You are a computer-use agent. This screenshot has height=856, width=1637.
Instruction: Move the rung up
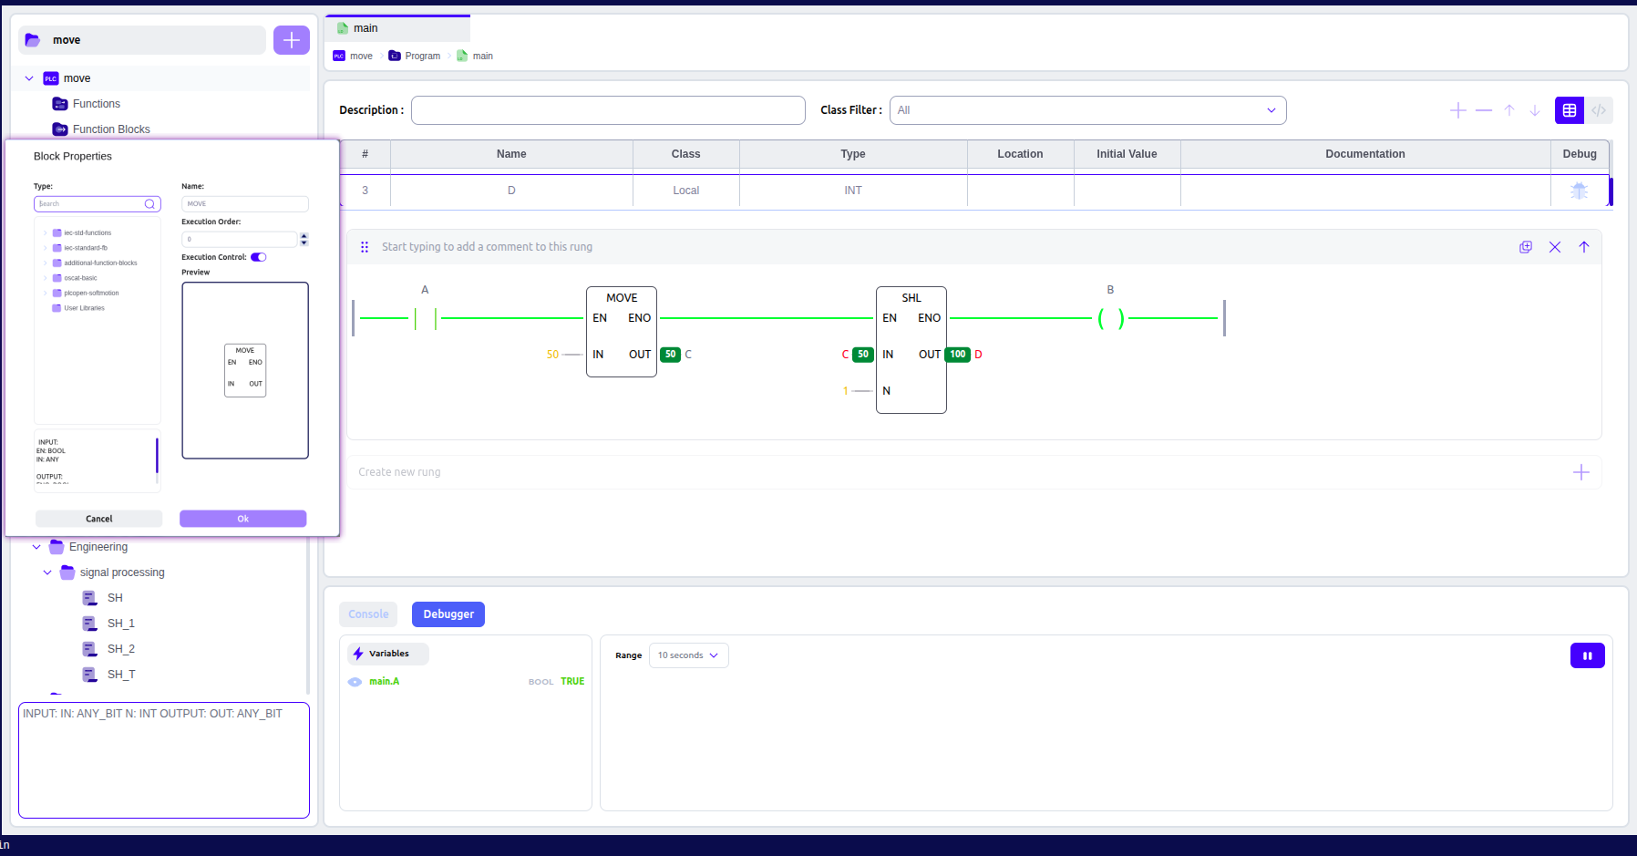point(1584,247)
